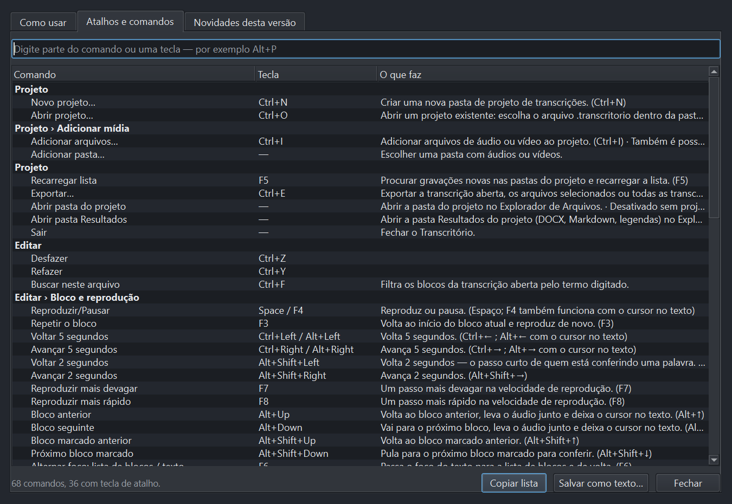Image resolution: width=732 pixels, height=504 pixels.
Task: Select the Desfazer command row
Action: click(360, 258)
